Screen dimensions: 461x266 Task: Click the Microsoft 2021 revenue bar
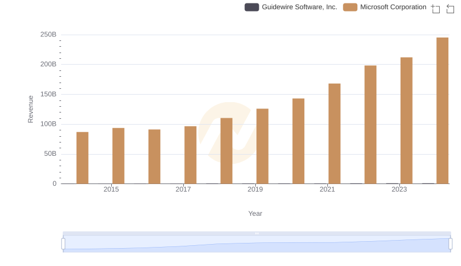click(x=334, y=134)
